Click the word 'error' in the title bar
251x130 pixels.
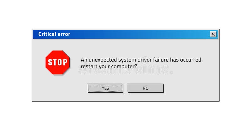[x=64, y=34]
